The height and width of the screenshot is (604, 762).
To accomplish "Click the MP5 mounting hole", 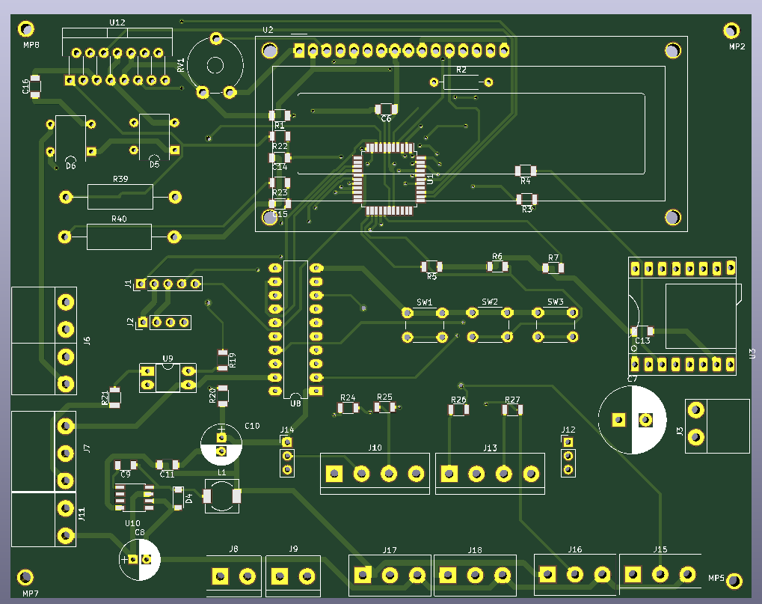I will (x=734, y=581).
